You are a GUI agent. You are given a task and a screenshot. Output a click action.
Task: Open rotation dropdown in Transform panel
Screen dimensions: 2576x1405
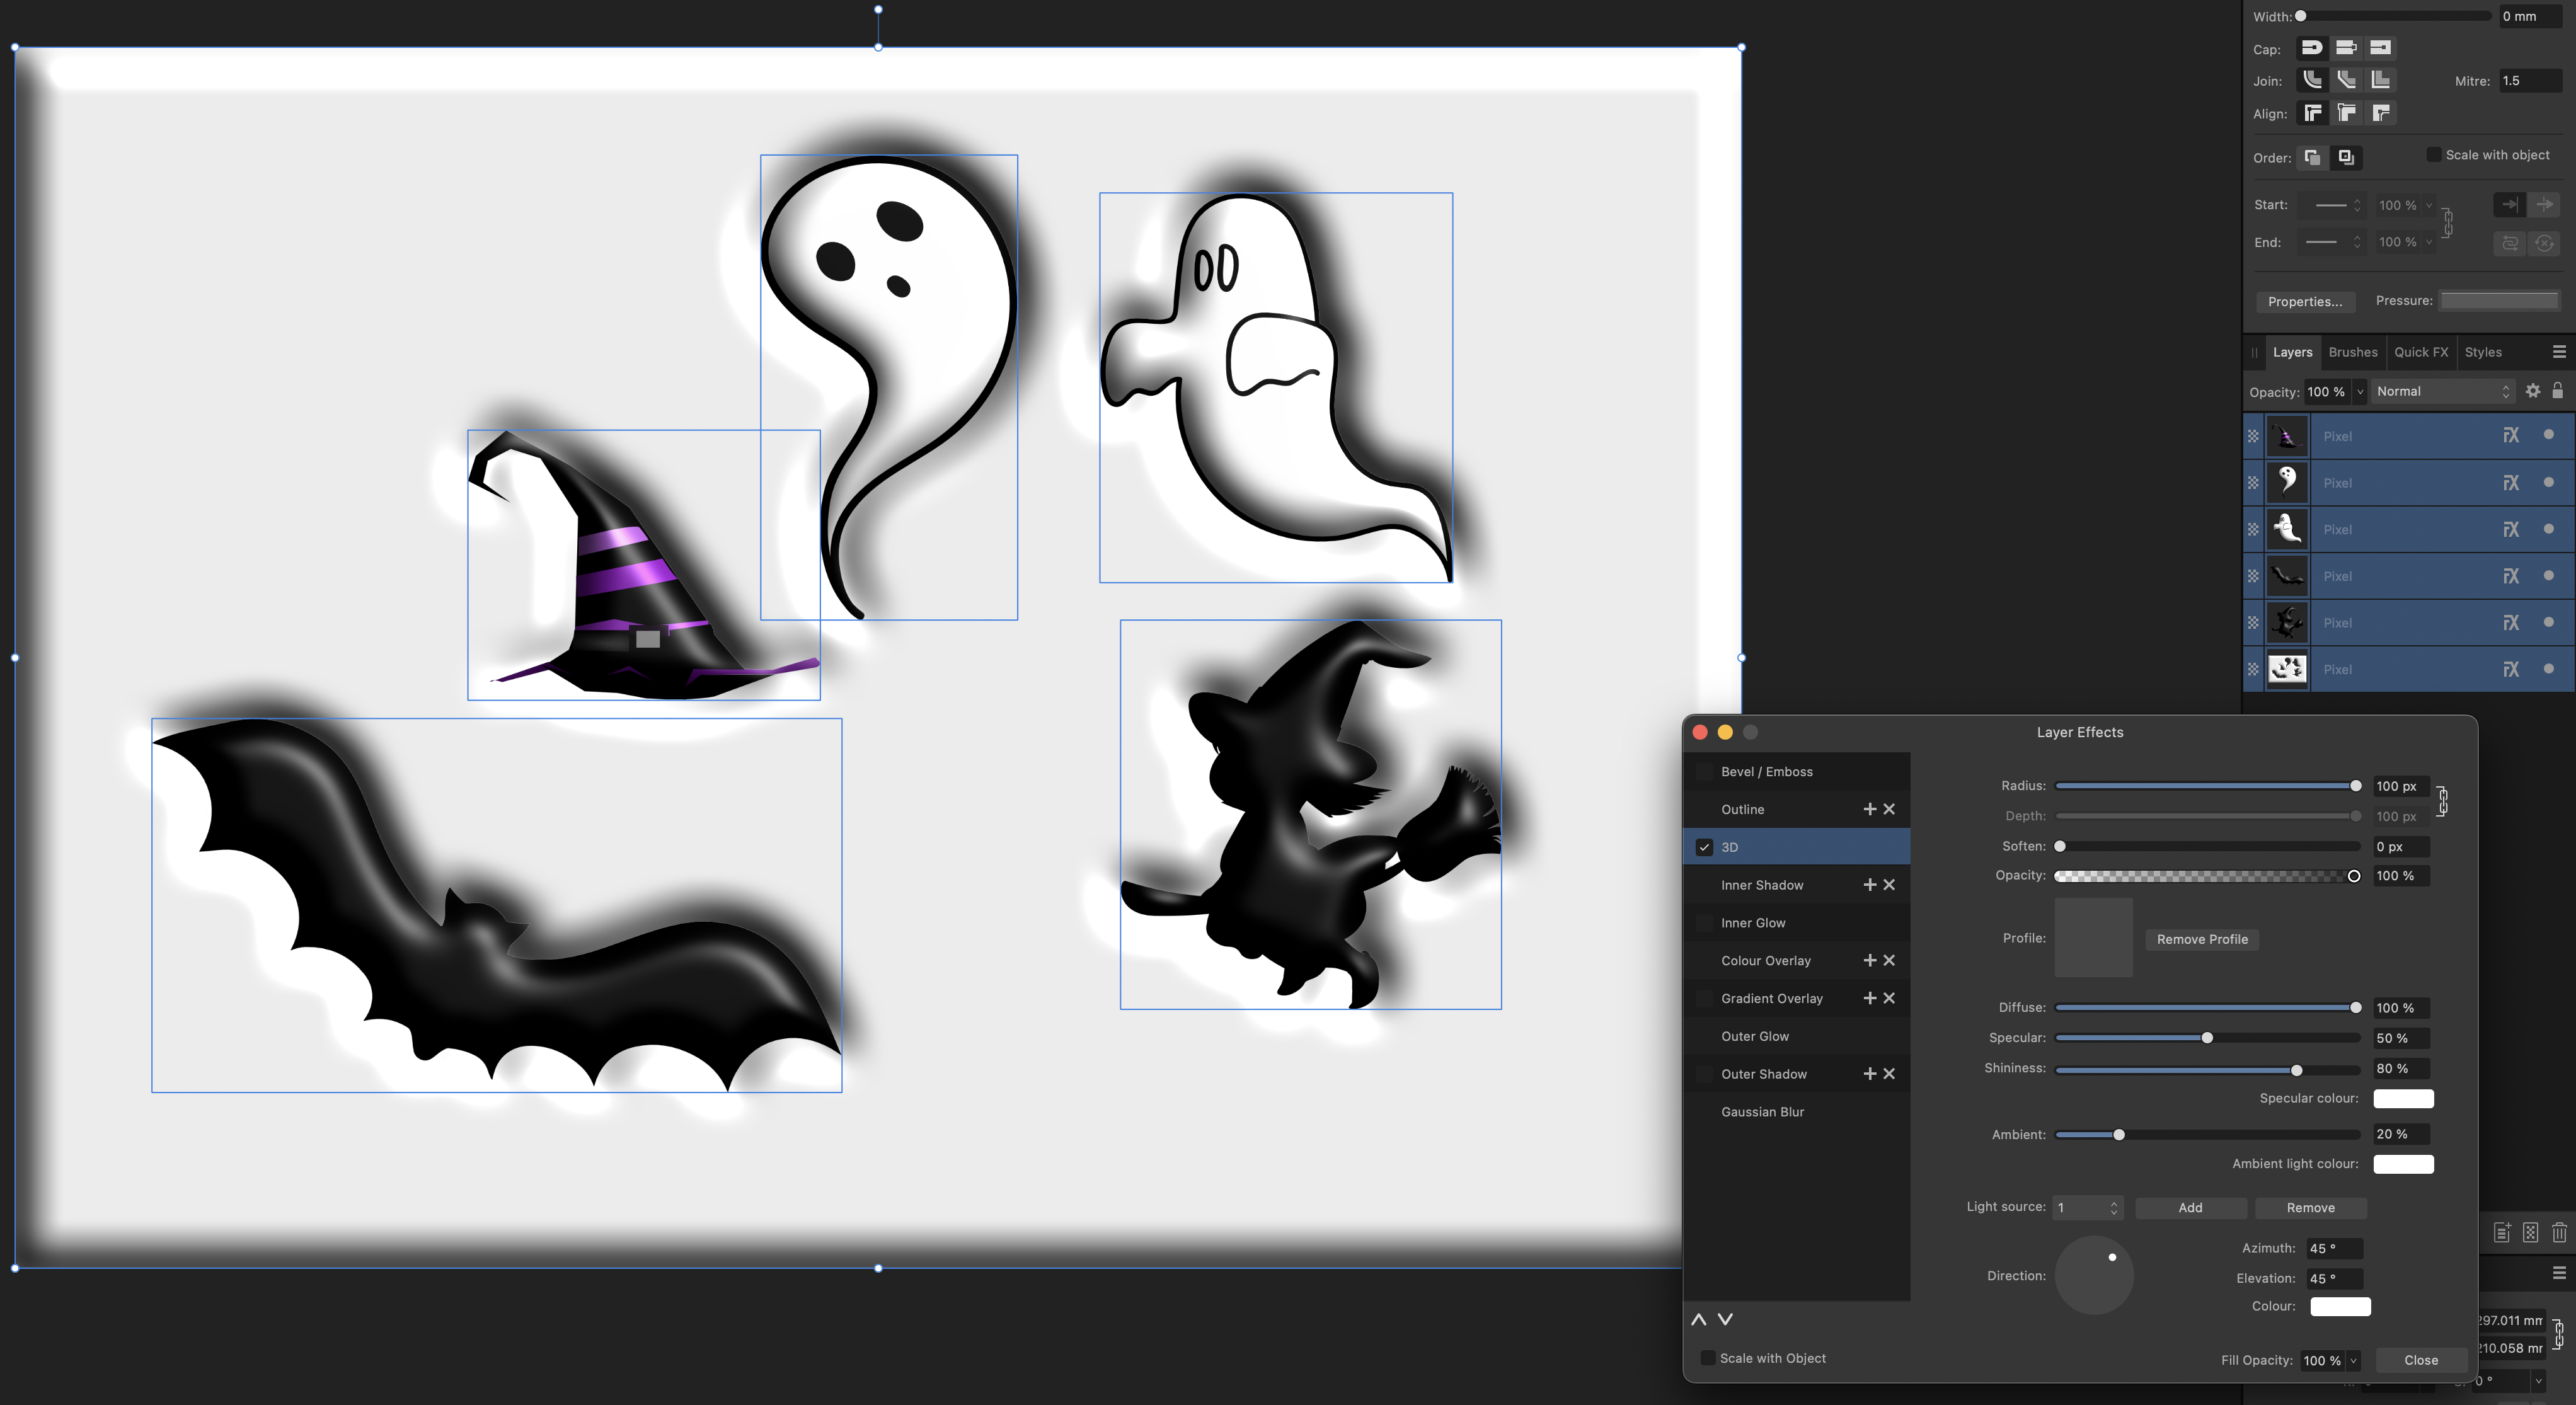pyautogui.click(x=2538, y=1381)
